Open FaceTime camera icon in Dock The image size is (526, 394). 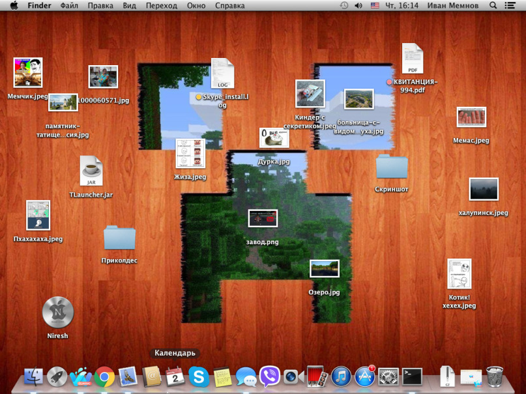click(293, 377)
